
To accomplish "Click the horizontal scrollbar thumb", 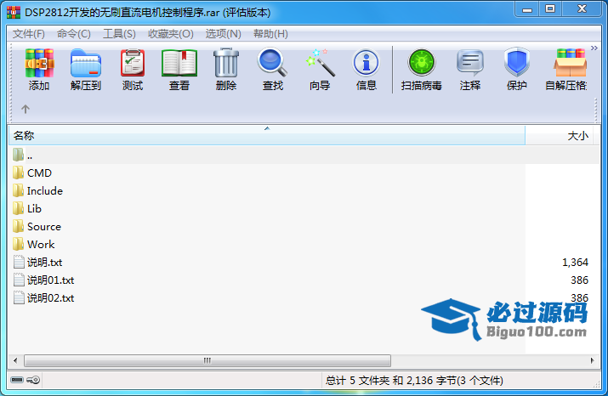I will tap(207, 361).
